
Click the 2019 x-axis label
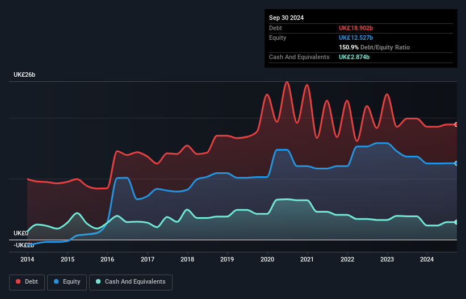tap(227, 259)
